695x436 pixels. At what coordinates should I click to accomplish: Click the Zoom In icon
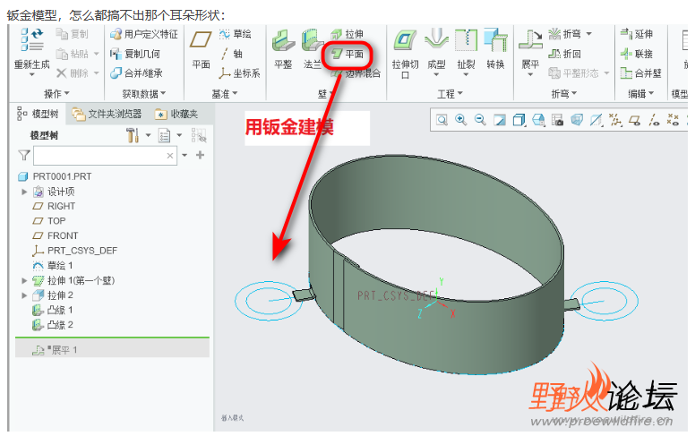point(461,120)
